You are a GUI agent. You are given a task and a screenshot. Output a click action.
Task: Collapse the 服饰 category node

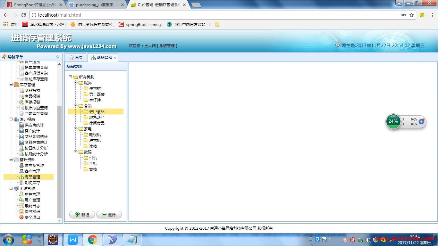[76, 83]
